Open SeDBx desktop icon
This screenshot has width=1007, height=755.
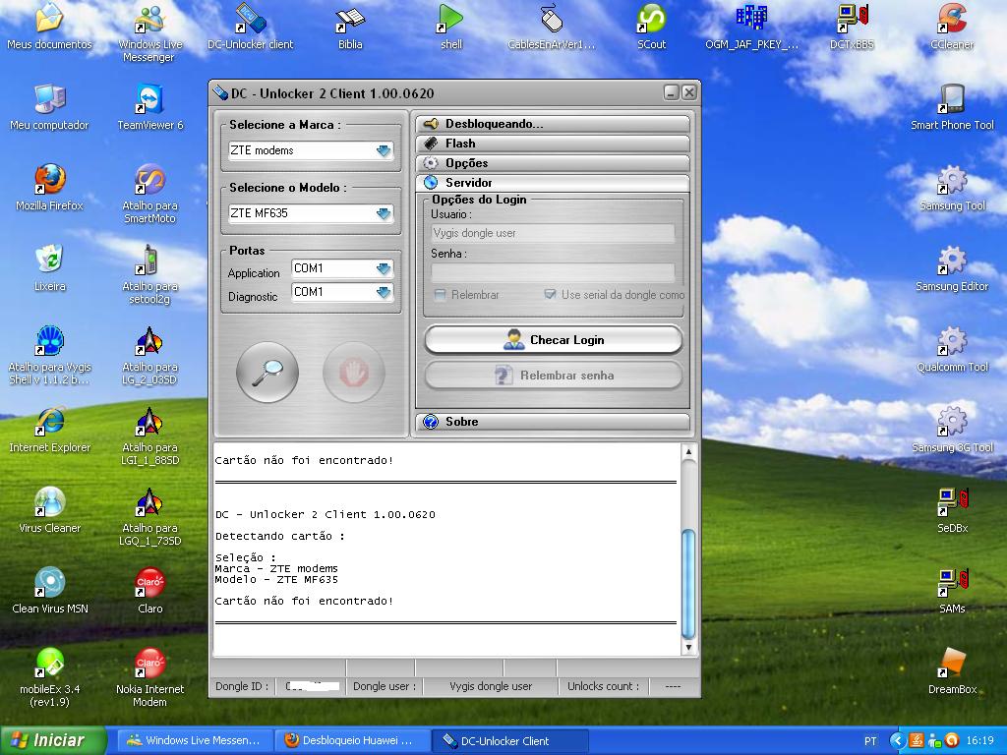click(x=952, y=510)
